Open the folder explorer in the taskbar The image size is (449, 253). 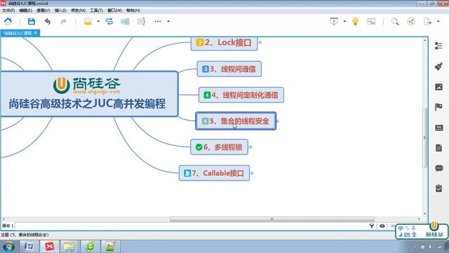69,247
